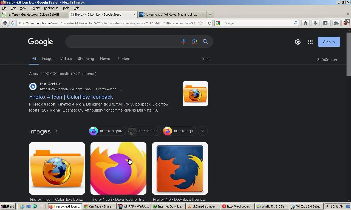Switch to WinRAR taskbar button
351x210 pixels.
(134, 206)
